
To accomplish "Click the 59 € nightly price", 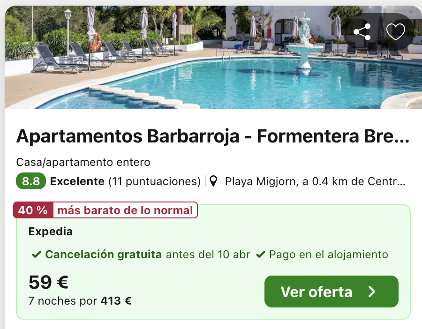I will pyautogui.click(x=48, y=282).
